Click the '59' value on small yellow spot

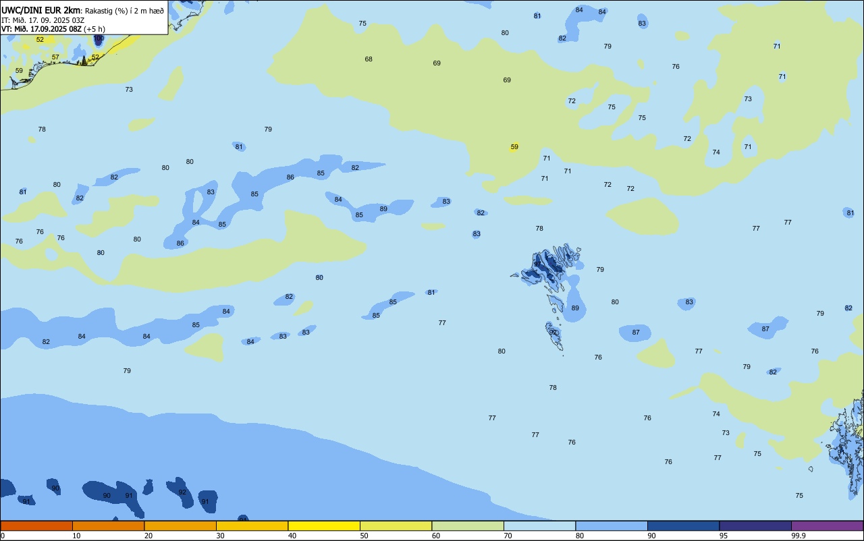coord(514,147)
